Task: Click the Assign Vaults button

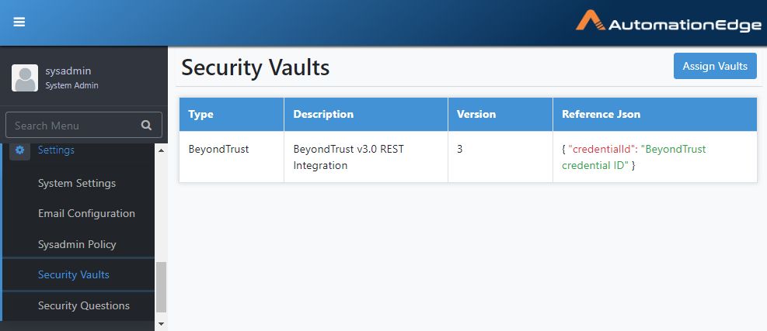Action: [715, 66]
